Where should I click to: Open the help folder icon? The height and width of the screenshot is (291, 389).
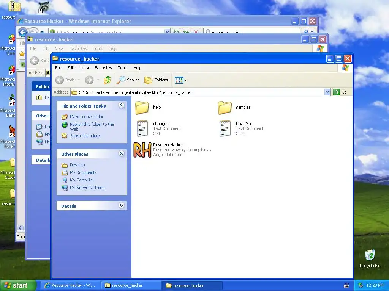142,108
